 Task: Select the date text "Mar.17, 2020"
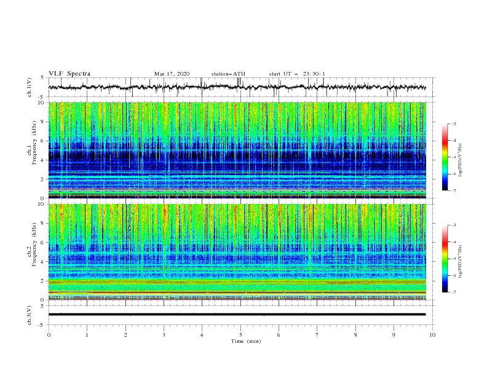pyautogui.click(x=172, y=74)
